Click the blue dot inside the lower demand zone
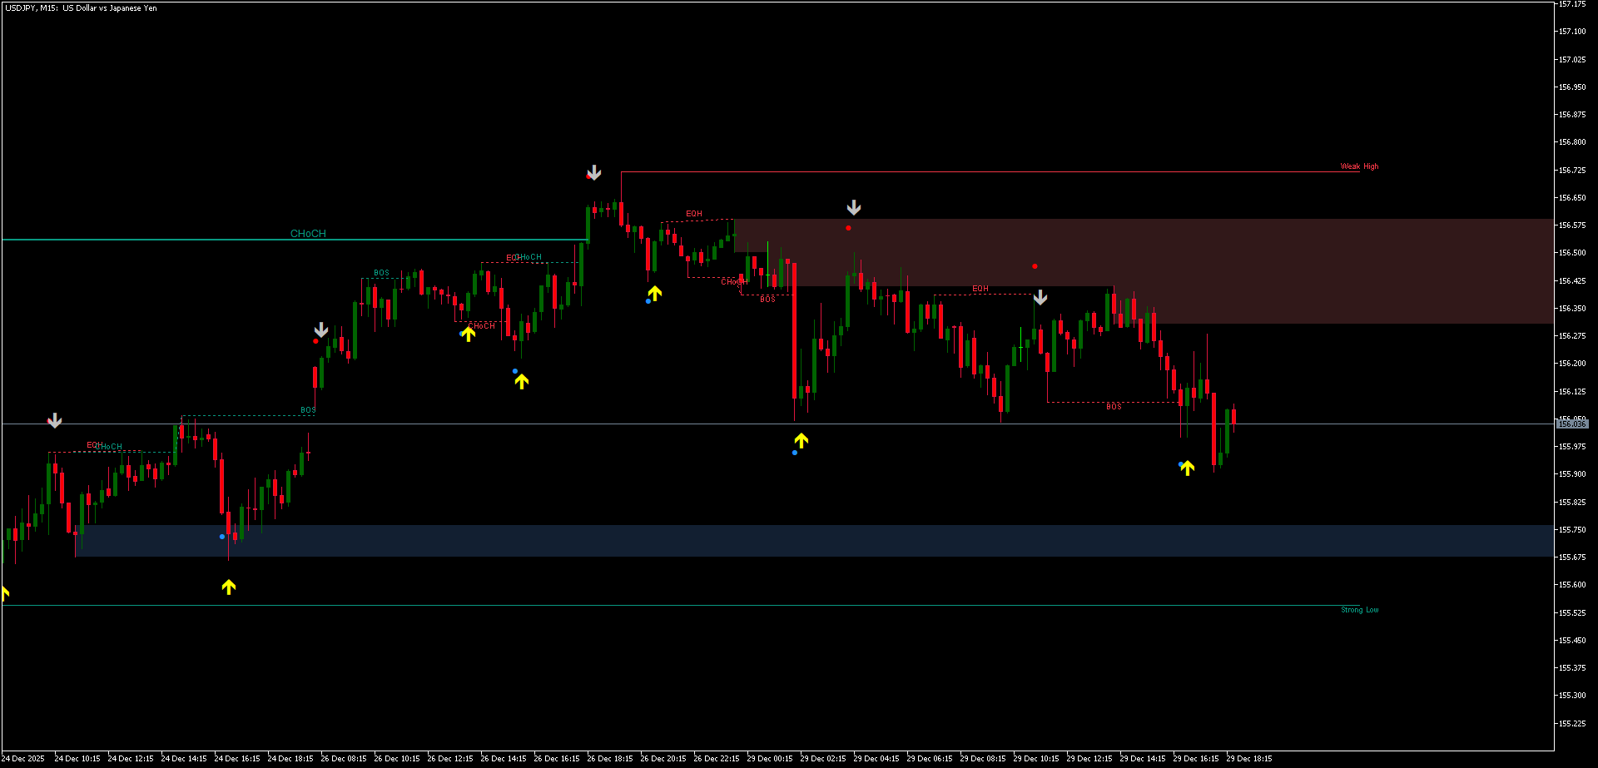This screenshot has width=1598, height=768. coord(221,537)
